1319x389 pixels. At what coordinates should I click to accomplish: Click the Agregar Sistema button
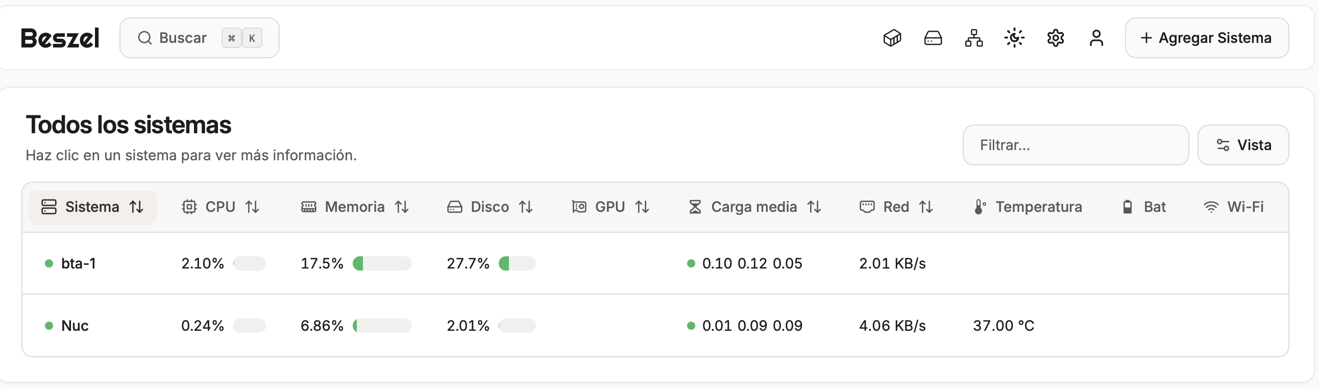[1207, 38]
